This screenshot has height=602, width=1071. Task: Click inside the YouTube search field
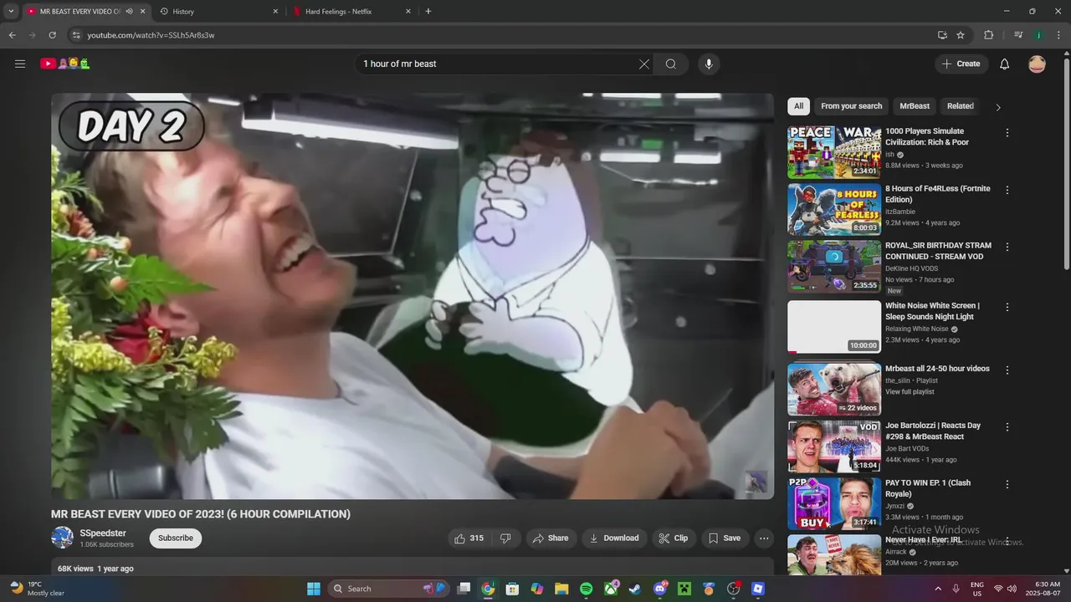tap(498, 64)
